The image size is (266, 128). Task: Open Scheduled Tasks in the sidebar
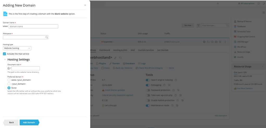click(x=243, y=31)
